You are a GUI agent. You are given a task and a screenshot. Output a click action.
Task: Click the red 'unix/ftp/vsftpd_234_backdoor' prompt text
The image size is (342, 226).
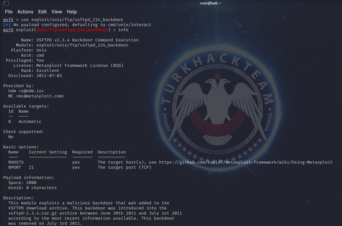pyautogui.click(x=72, y=30)
